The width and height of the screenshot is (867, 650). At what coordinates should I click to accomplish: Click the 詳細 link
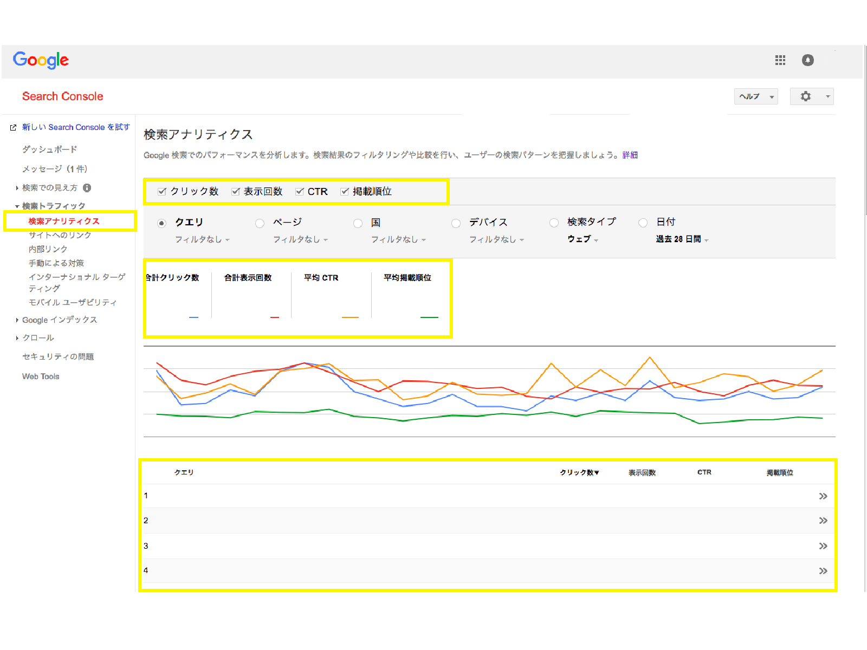click(630, 155)
